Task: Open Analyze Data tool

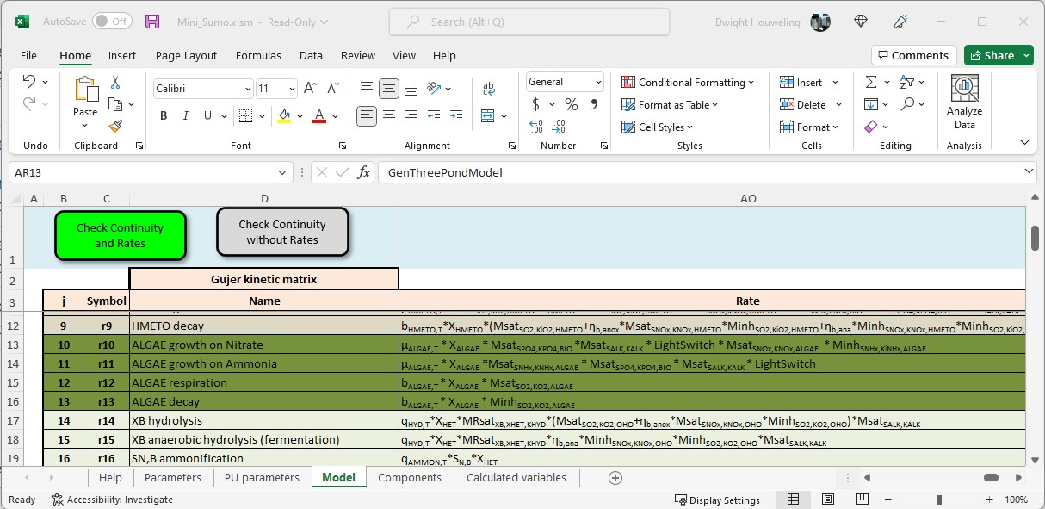Action: [x=964, y=102]
